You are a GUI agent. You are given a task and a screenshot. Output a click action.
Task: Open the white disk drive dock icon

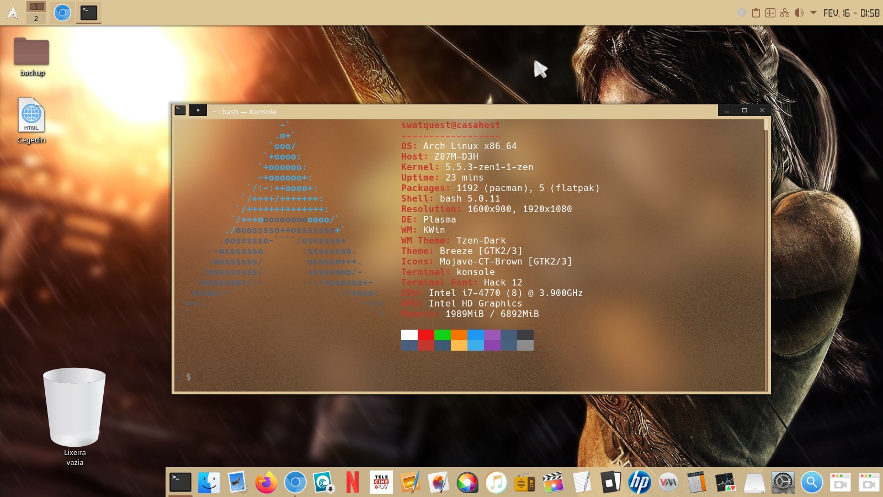754,483
